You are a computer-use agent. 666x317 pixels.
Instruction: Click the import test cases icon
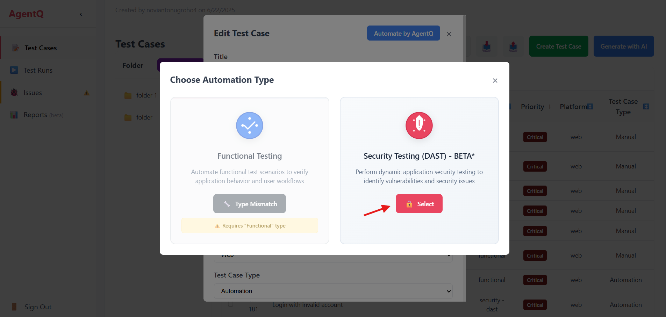pos(486,46)
